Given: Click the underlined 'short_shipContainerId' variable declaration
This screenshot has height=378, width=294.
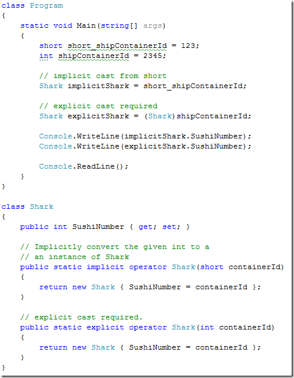Looking at the screenshot, I should 117,46.
